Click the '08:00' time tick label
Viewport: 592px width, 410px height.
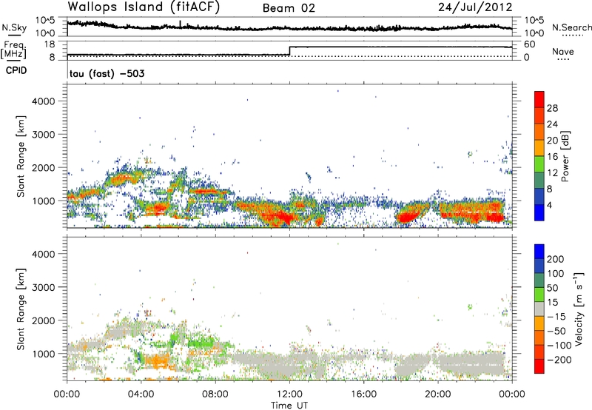pyautogui.click(x=215, y=394)
